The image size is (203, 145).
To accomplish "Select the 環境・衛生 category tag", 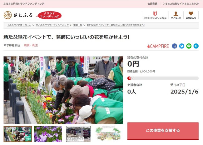I will click(x=31, y=45).
